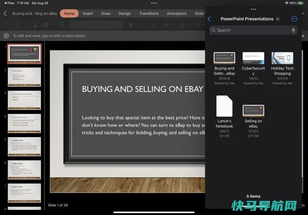Image resolution: width=308 pixels, height=215 pixels.
Task: Select slide 1 thumbnail
Action: click(24, 53)
